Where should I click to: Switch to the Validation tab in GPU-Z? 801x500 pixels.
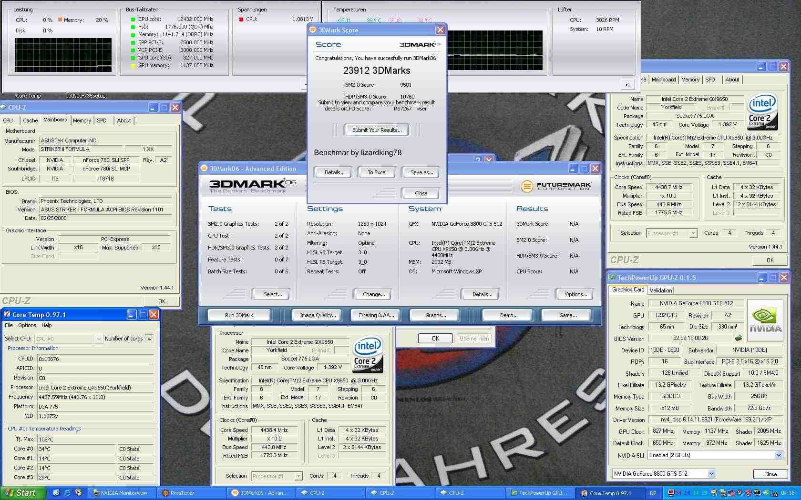pyautogui.click(x=660, y=290)
